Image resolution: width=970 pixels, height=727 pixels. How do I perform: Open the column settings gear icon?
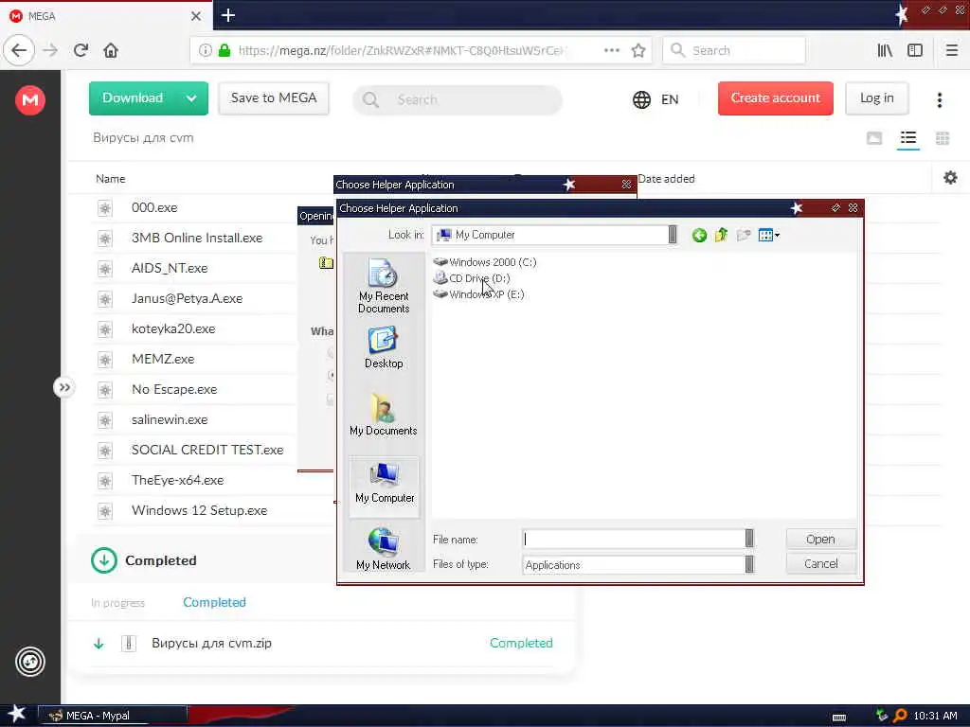950,178
